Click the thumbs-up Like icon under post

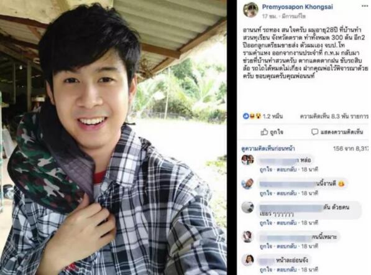(264, 132)
